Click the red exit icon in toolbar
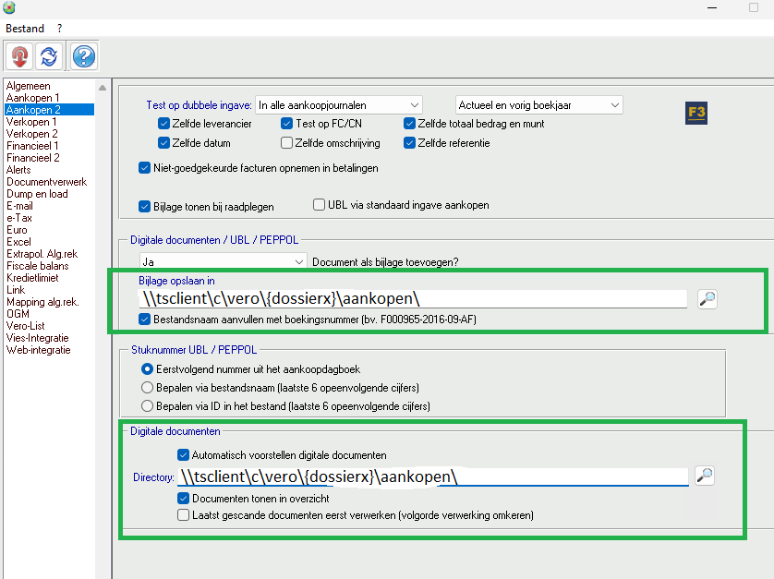Viewport: 774px width, 579px height. point(19,57)
